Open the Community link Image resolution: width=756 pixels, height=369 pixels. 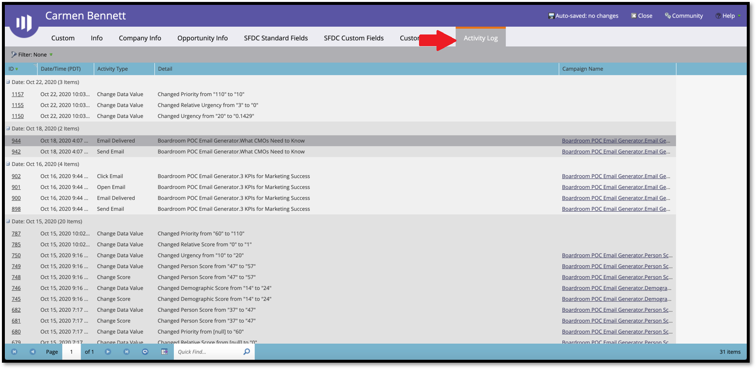(684, 16)
